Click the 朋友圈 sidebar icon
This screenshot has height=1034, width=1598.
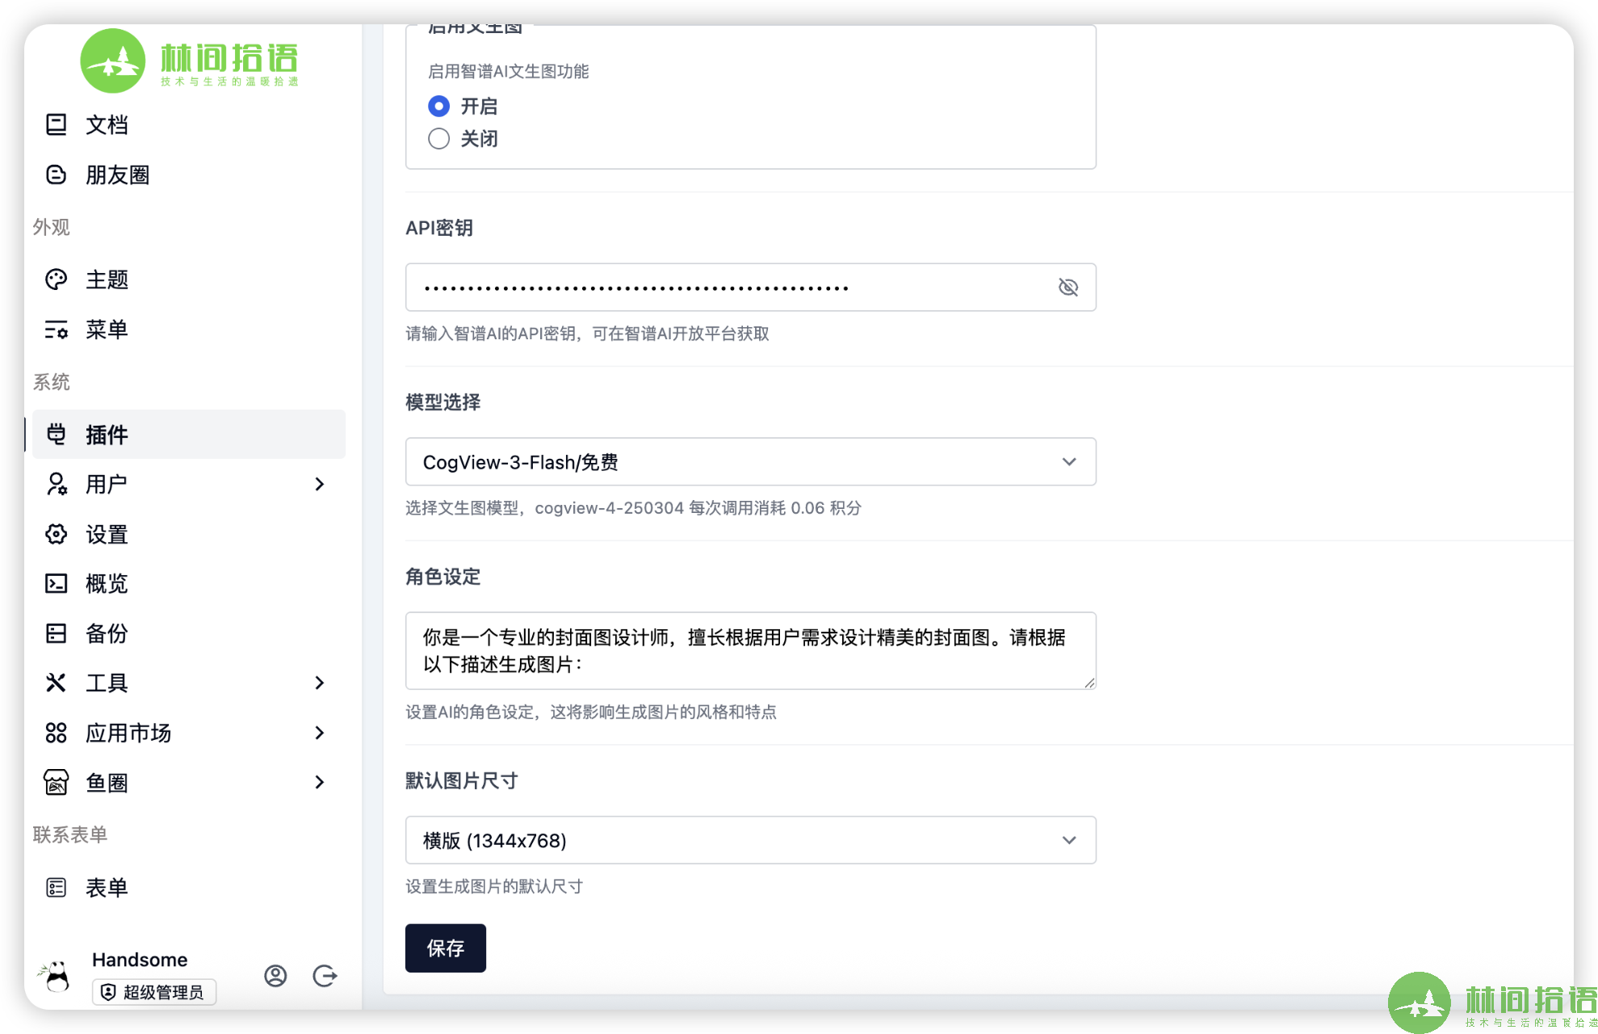56,174
